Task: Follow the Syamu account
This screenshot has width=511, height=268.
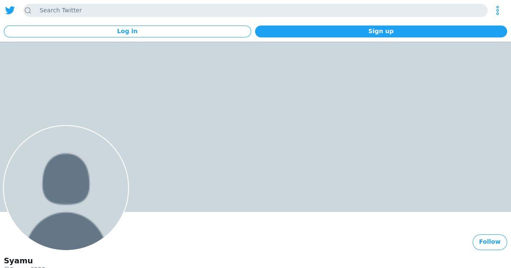Action: click(x=490, y=242)
